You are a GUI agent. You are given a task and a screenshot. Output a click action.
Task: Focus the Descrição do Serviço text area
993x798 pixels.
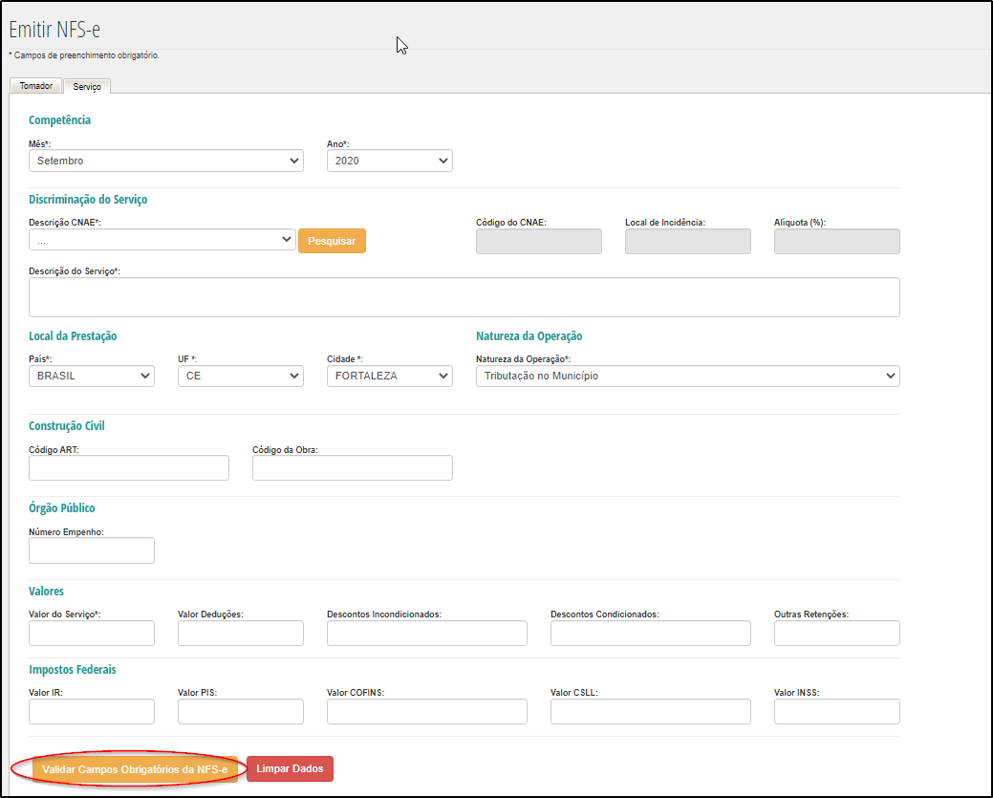point(464,297)
